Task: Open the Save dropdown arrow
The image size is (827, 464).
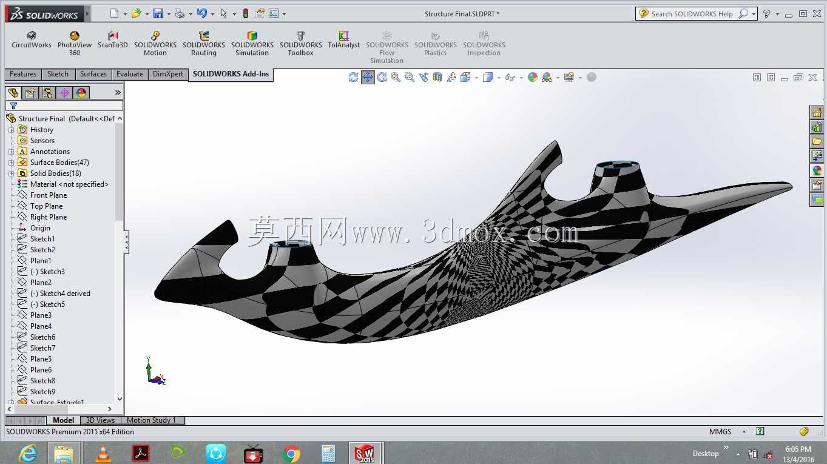Action: click(169, 14)
